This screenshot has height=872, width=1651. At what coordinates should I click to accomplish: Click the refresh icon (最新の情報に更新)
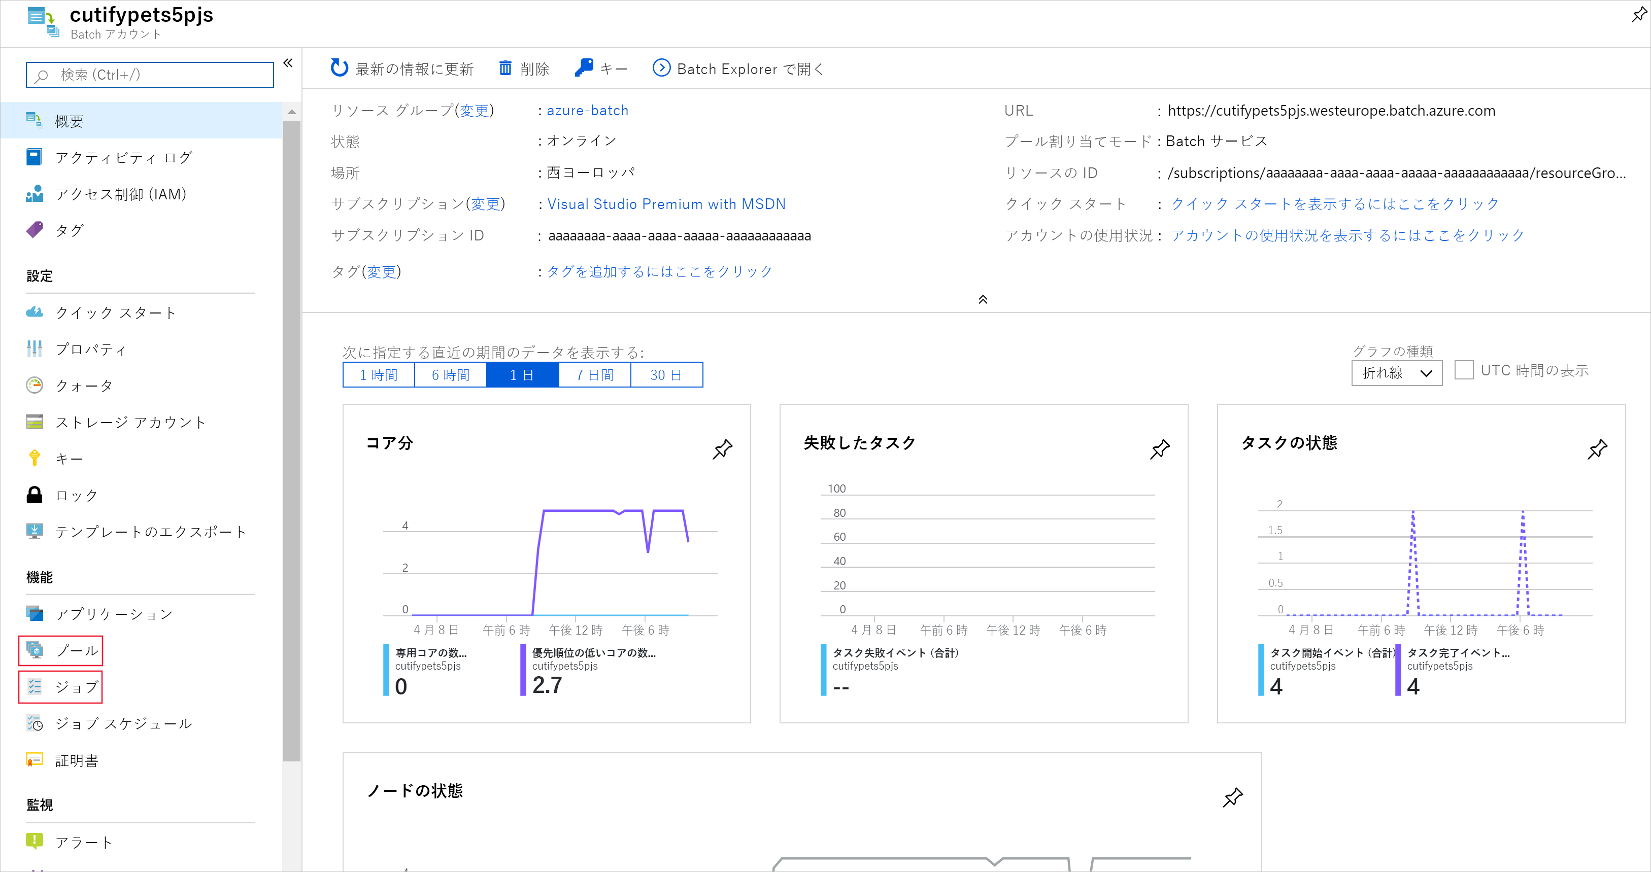tap(339, 68)
